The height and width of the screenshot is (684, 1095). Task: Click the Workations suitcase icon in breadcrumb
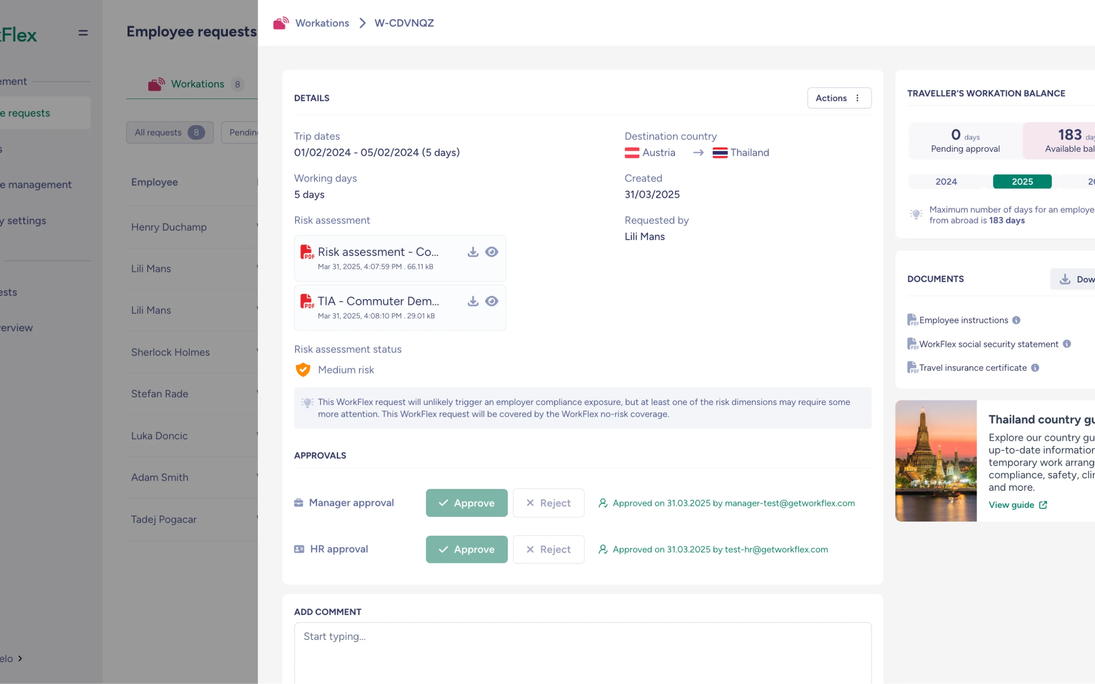coord(281,23)
